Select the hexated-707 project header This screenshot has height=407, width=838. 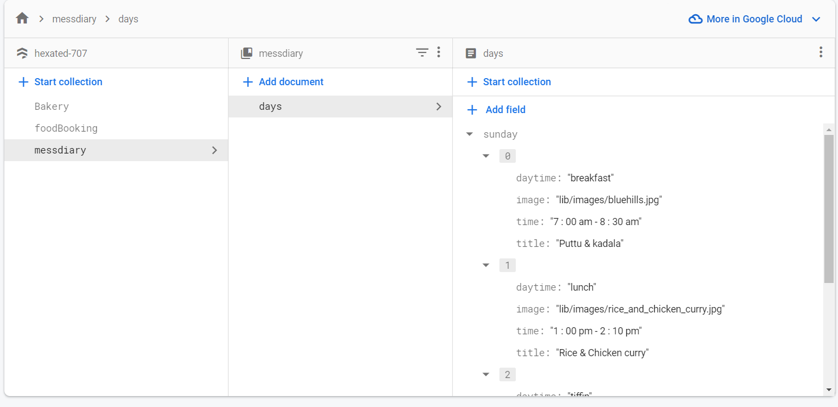click(x=61, y=53)
